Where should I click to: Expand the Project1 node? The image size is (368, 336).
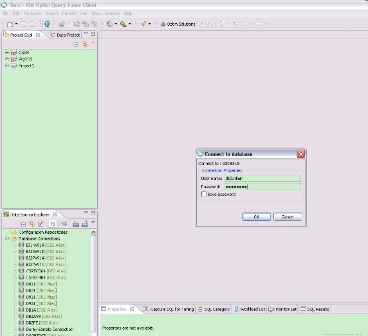[x=7, y=66]
